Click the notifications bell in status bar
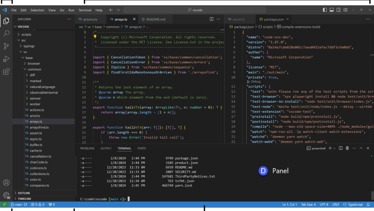 click(x=368, y=205)
